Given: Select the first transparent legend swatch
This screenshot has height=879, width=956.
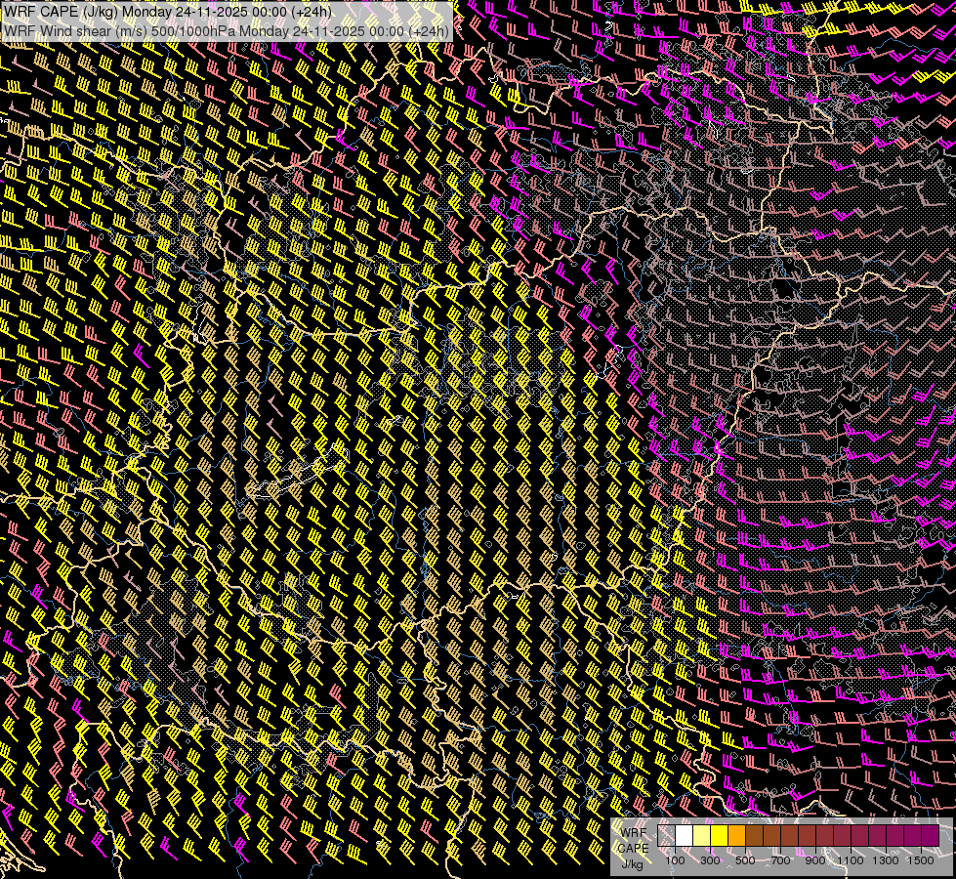Looking at the screenshot, I should coord(667,836).
